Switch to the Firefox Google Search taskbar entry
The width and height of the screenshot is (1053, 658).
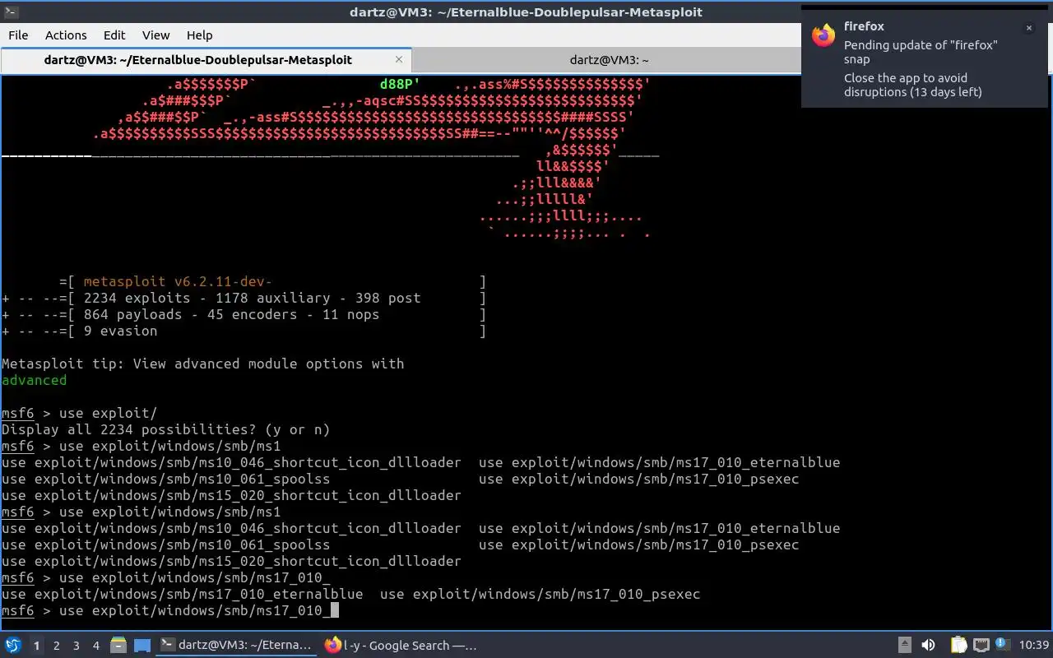point(401,646)
